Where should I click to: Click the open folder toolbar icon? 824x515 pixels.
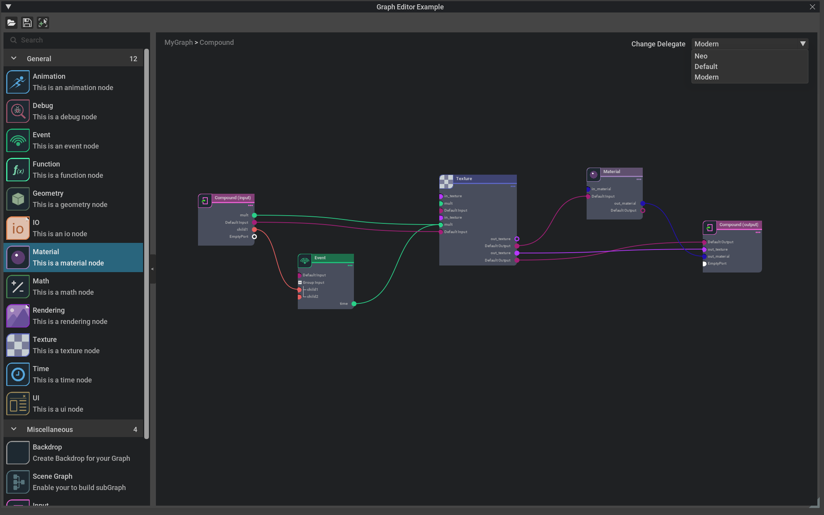coord(11,23)
